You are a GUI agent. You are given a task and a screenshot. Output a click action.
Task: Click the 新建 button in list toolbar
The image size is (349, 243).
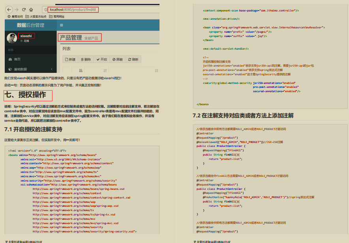(70, 59)
